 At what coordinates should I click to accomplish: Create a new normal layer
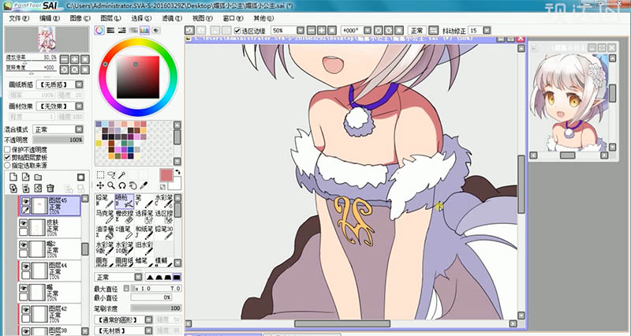point(13,177)
